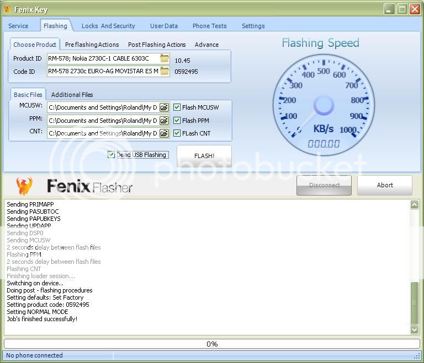Browse for the MCUSW file
The width and height of the screenshot is (424, 363).
(164, 107)
